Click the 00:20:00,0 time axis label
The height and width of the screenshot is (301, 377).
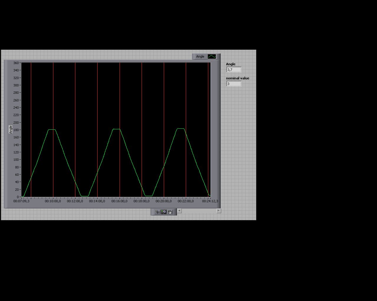tap(164, 201)
